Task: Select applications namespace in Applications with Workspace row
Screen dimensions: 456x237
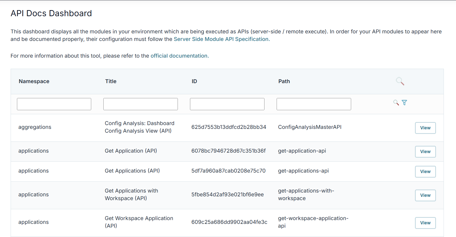Action: 33,195
